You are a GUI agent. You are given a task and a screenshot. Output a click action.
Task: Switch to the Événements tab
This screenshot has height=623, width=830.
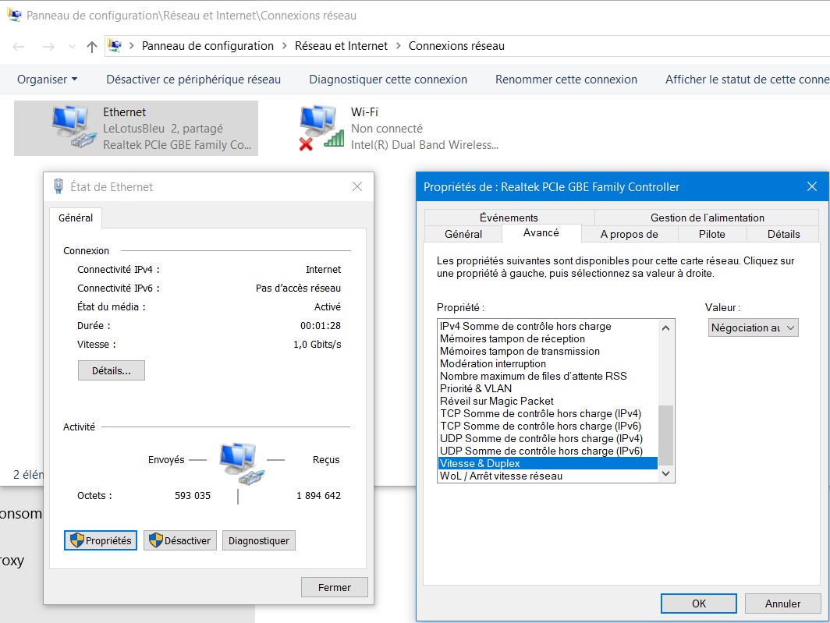coord(509,218)
